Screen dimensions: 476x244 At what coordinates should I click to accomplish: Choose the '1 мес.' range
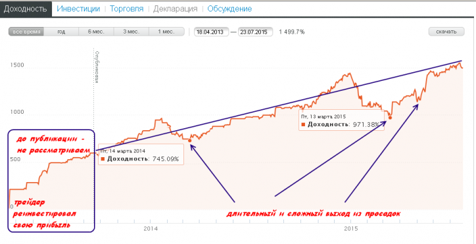pyautogui.click(x=166, y=32)
